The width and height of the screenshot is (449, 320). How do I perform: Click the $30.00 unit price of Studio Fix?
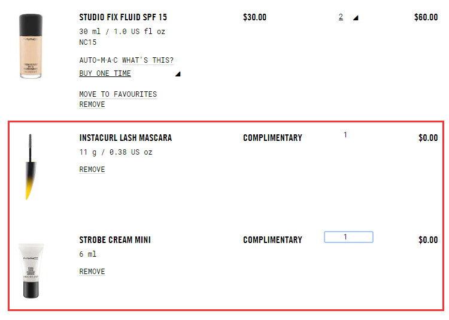[x=254, y=17]
